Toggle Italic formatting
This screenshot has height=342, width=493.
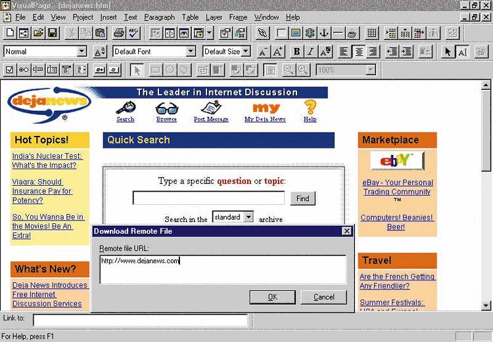(x=311, y=51)
